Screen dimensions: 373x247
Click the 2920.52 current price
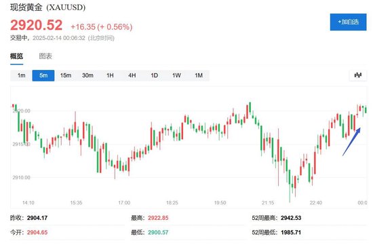click(36, 25)
